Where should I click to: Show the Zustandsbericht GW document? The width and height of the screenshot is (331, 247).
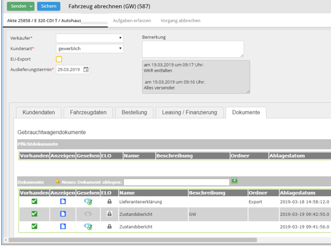[63, 214]
